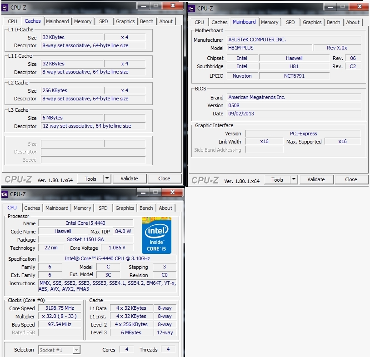Show About tab in Caches window

[166, 21]
